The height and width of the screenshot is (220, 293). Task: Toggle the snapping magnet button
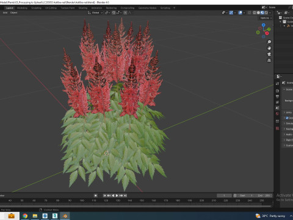coord(114,13)
